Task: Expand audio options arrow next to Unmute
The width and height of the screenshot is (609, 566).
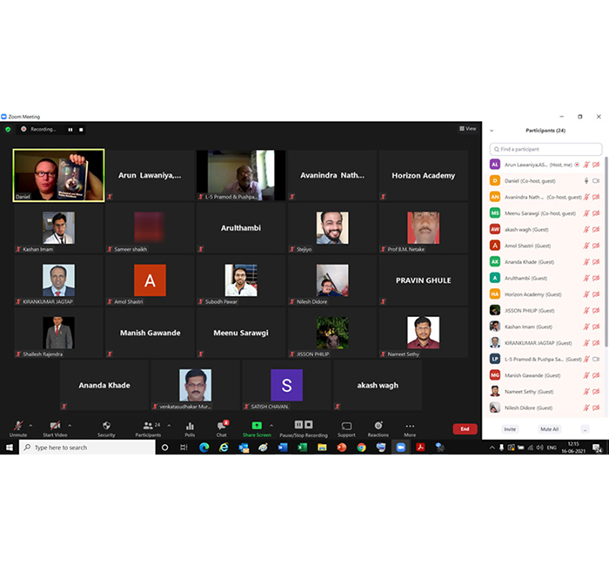Action: 31,425
